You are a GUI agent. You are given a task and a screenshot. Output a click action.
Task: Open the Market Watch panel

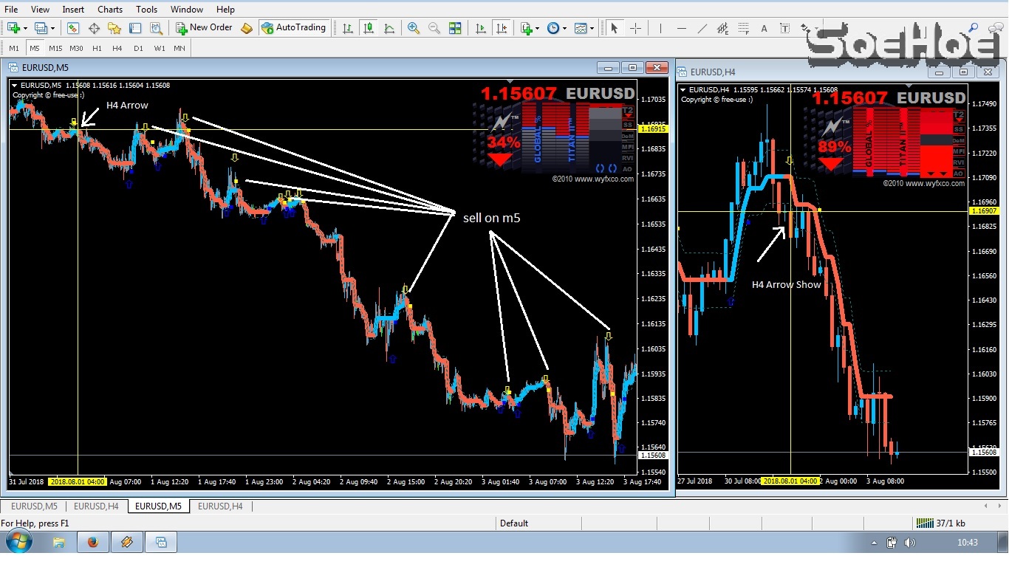[x=73, y=28]
